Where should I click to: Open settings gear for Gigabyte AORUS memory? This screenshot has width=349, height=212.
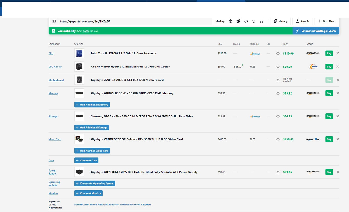coord(278,93)
